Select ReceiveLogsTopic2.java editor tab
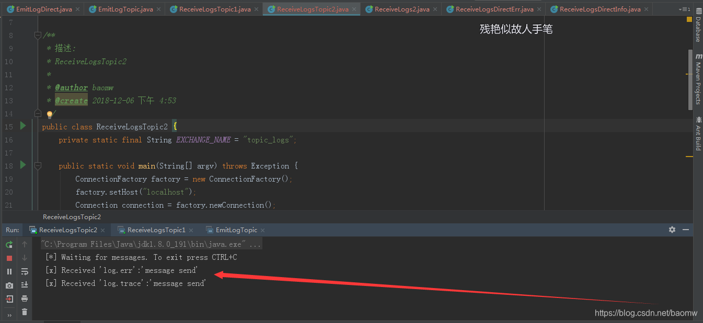Image resolution: width=703 pixels, height=323 pixels. (312, 9)
